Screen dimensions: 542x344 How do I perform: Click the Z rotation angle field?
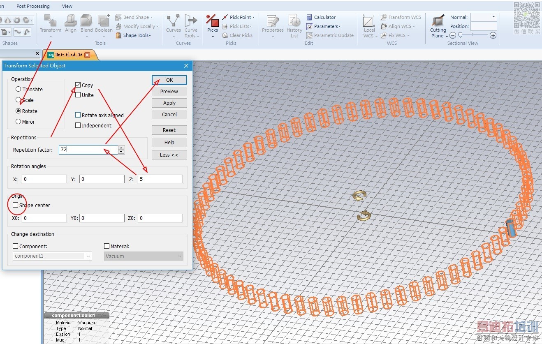click(x=160, y=179)
